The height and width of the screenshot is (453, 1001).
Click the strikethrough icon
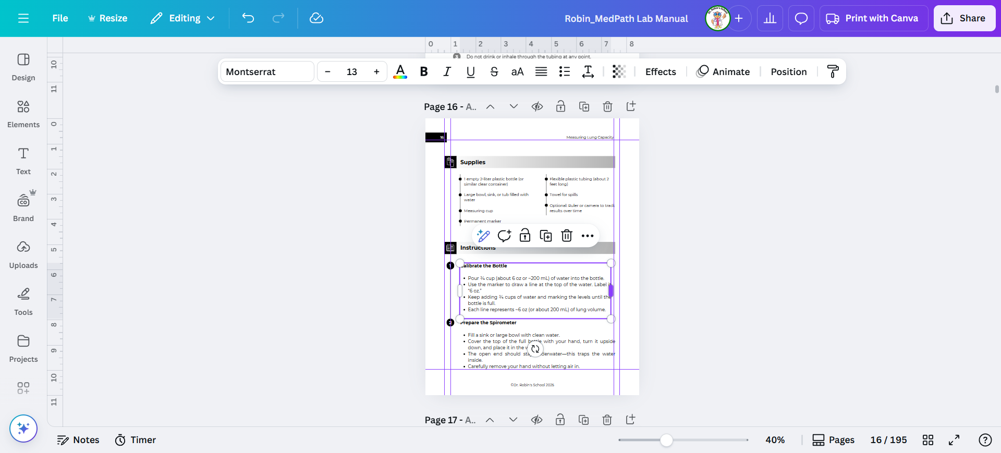(x=494, y=72)
